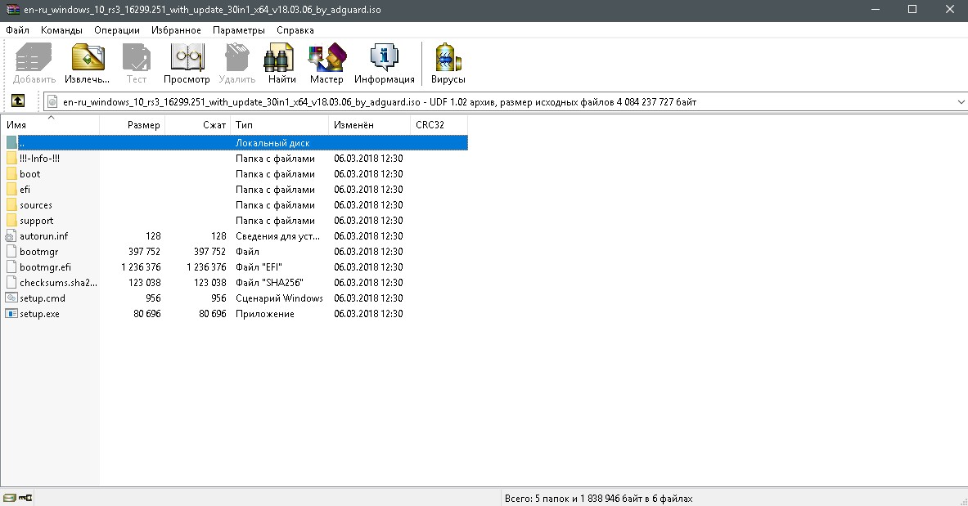Open the Параметры menu
Image resolution: width=968 pixels, height=506 pixels.
pos(238,30)
